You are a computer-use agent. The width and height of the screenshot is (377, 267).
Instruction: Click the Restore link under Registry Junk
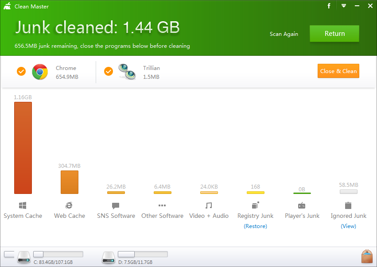(x=255, y=226)
